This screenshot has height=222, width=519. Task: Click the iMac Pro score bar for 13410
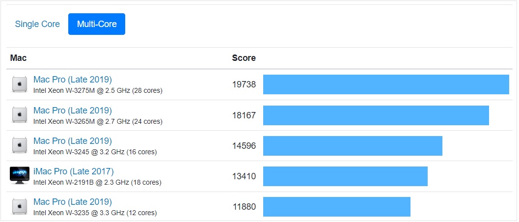pos(345,176)
